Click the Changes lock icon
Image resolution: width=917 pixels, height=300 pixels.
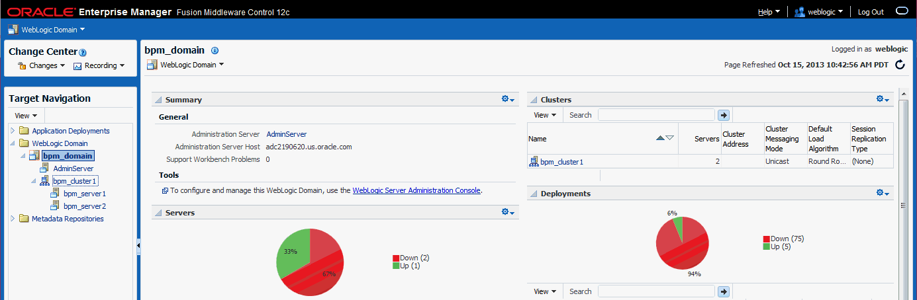pyautogui.click(x=22, y=66)
